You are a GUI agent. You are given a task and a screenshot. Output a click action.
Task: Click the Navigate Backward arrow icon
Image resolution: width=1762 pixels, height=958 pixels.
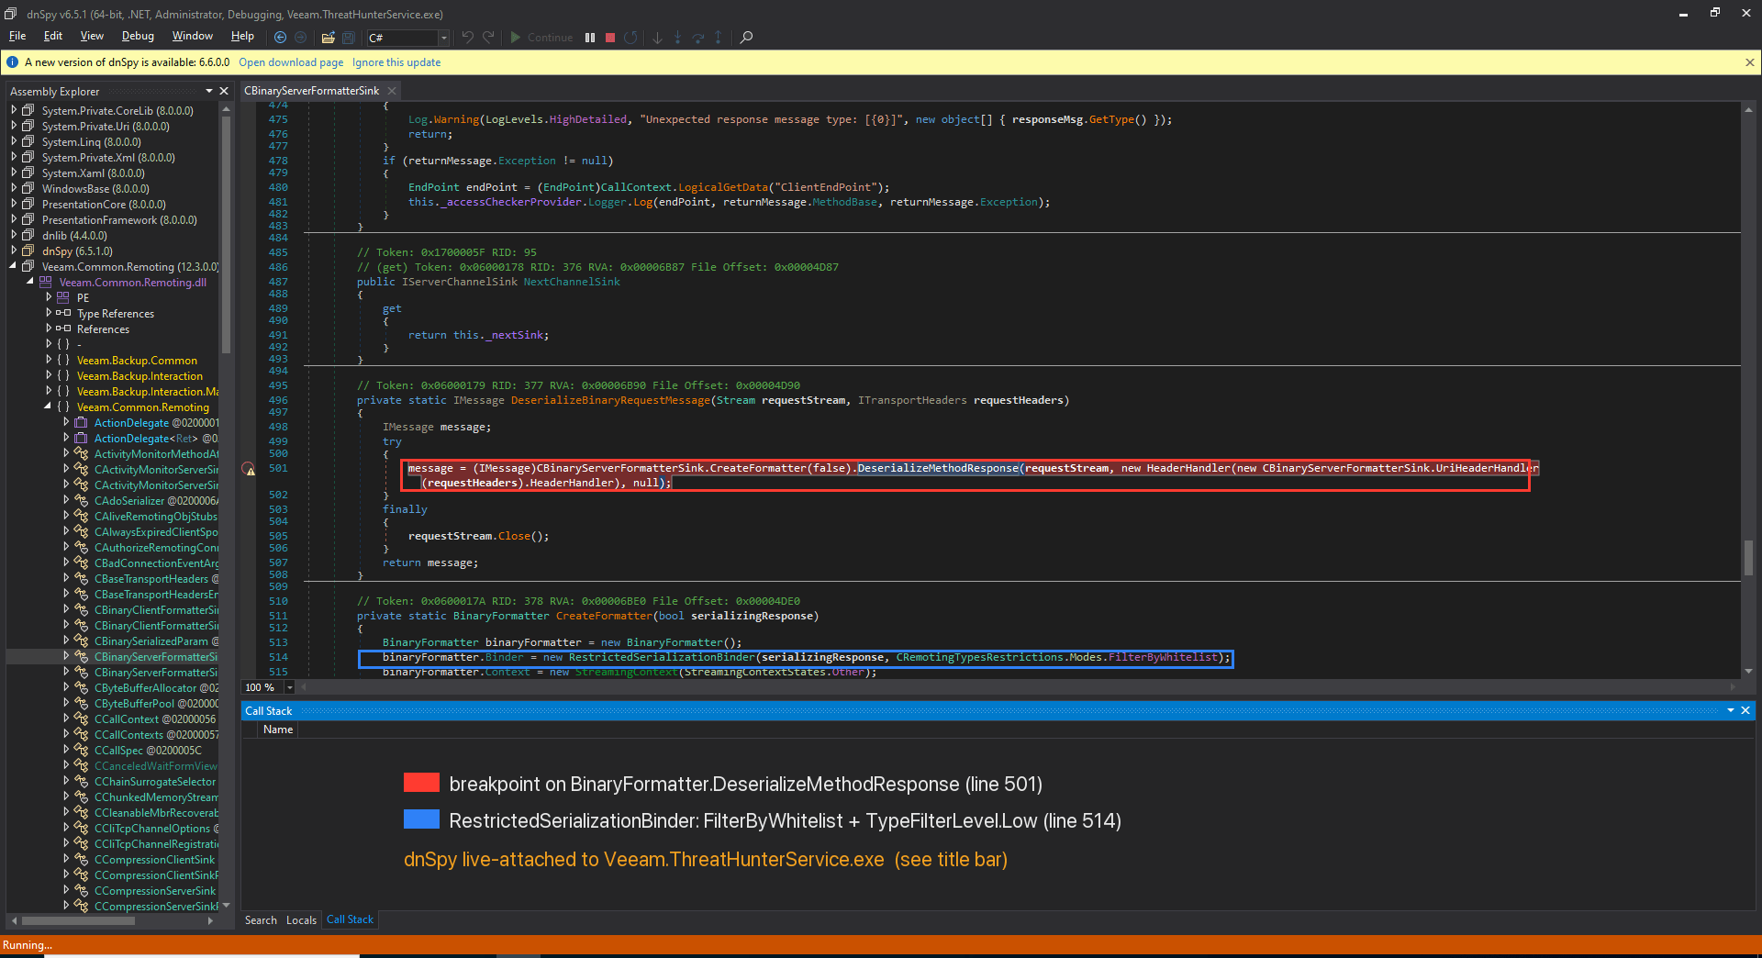pyautogui.click(x=280, y=38)
